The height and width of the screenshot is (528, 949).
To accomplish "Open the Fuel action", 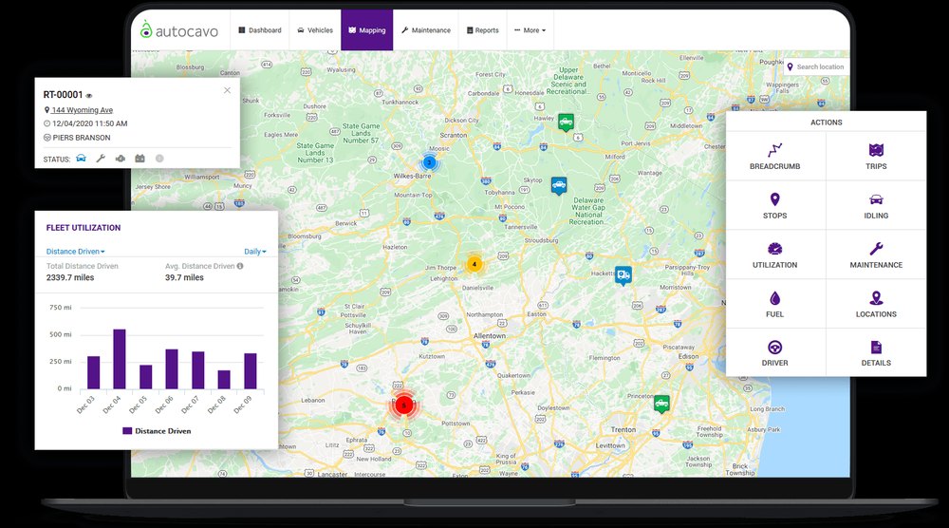I will [x=775, y=304].
